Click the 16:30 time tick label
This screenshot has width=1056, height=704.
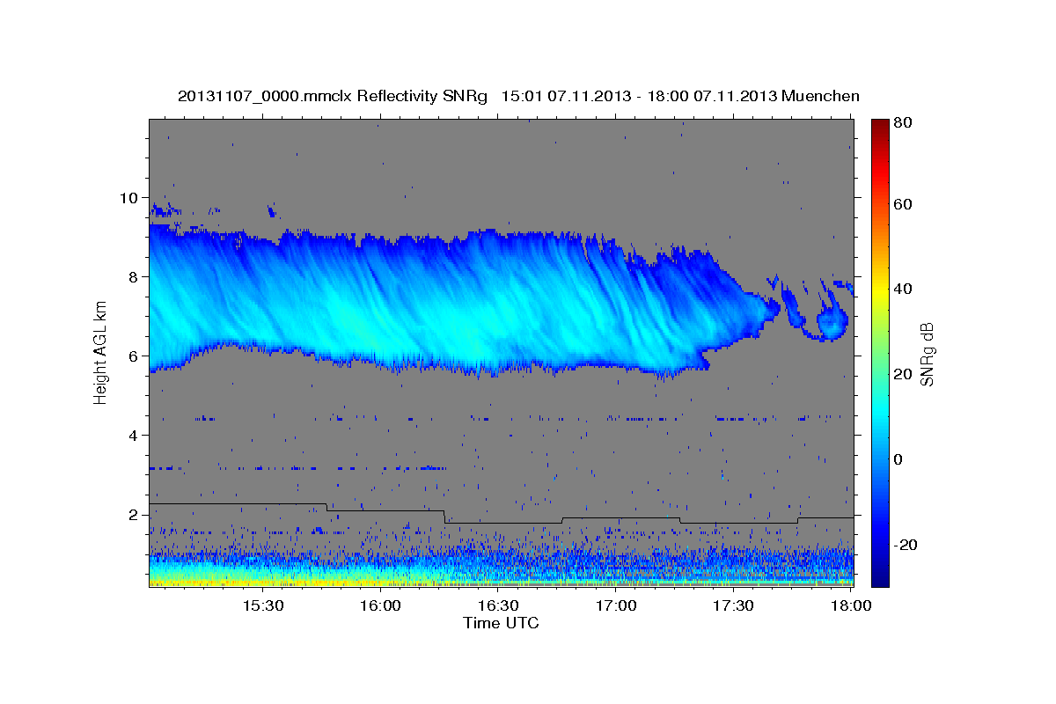click(498, 606)
